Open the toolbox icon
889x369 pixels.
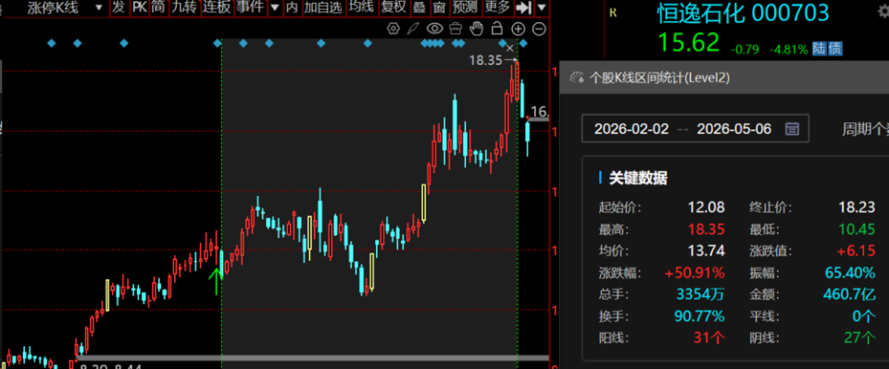coord(456,29)
